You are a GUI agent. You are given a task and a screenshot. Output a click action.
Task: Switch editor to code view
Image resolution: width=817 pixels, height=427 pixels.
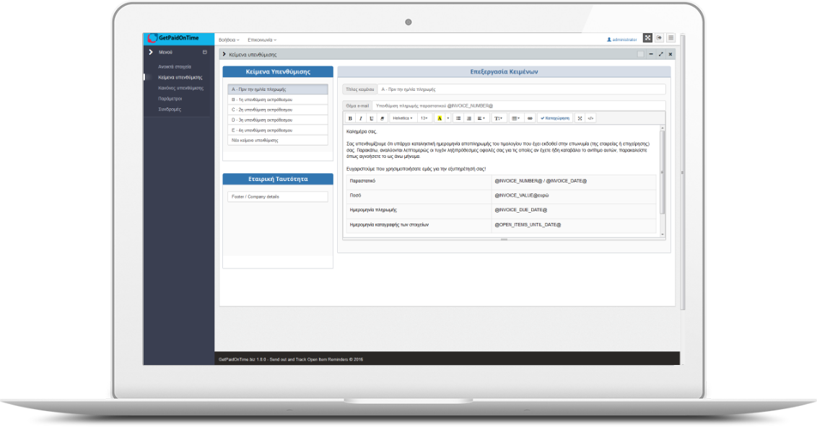pos(590,118)
